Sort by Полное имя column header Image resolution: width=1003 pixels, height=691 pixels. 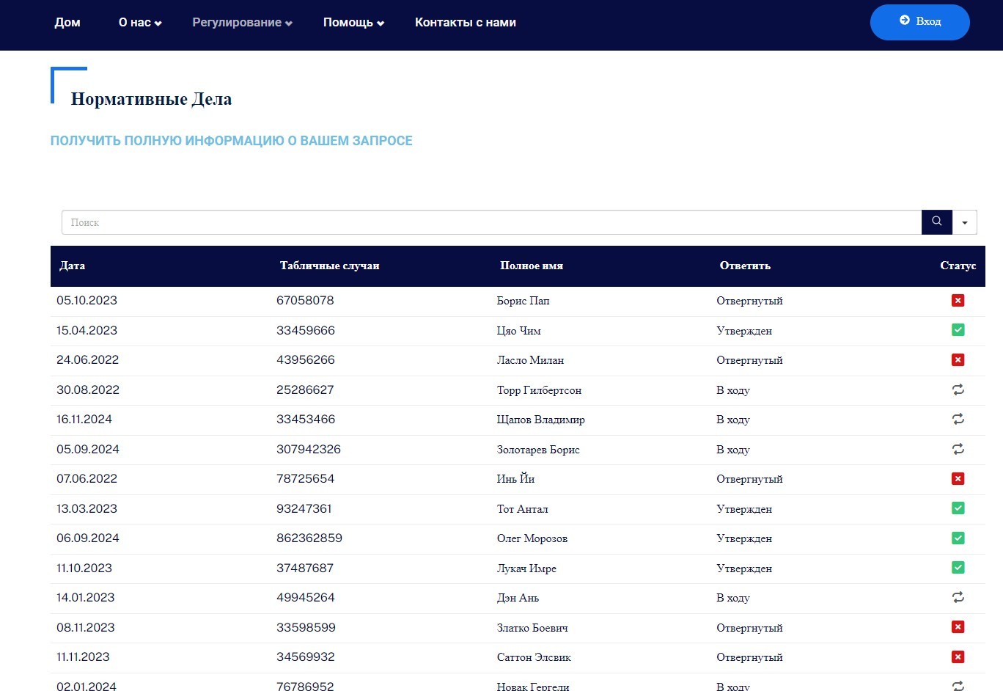pyautogui.click(x=532, y=266)
